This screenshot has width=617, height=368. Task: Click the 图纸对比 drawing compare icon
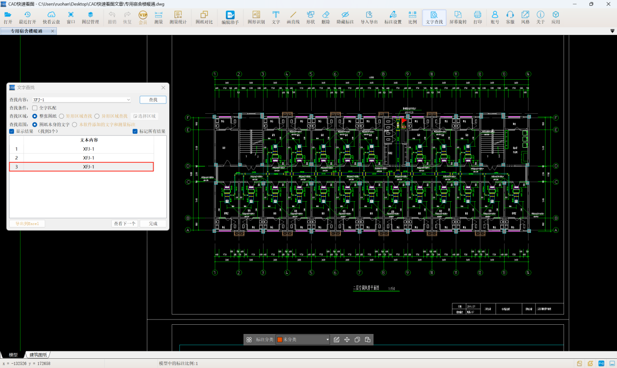(x=204, y=18)
